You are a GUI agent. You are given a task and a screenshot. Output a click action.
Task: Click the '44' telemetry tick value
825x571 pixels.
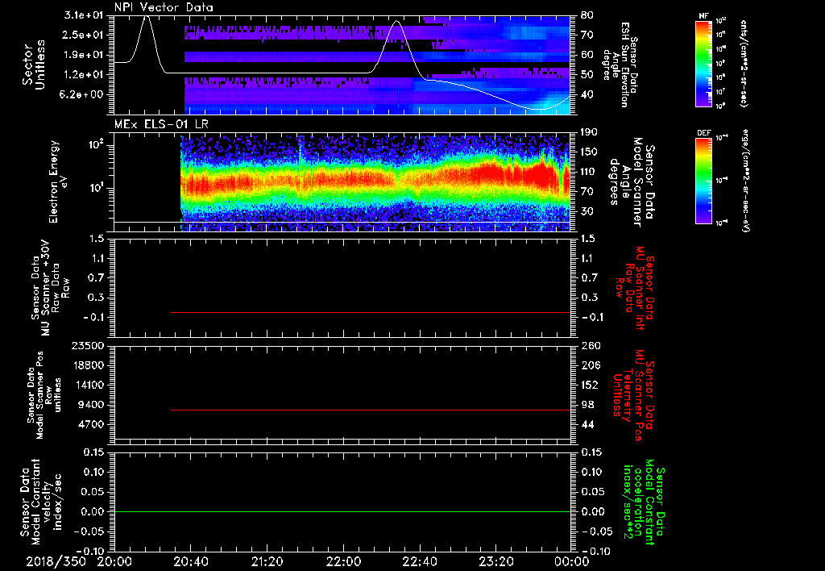[587, 424]
